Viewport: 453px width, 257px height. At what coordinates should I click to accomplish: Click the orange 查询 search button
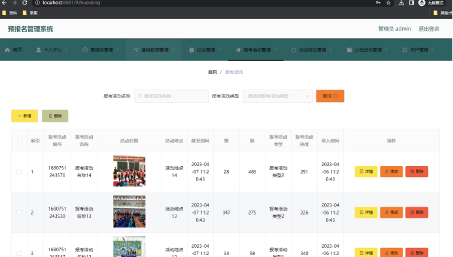[x=330, y=96]
